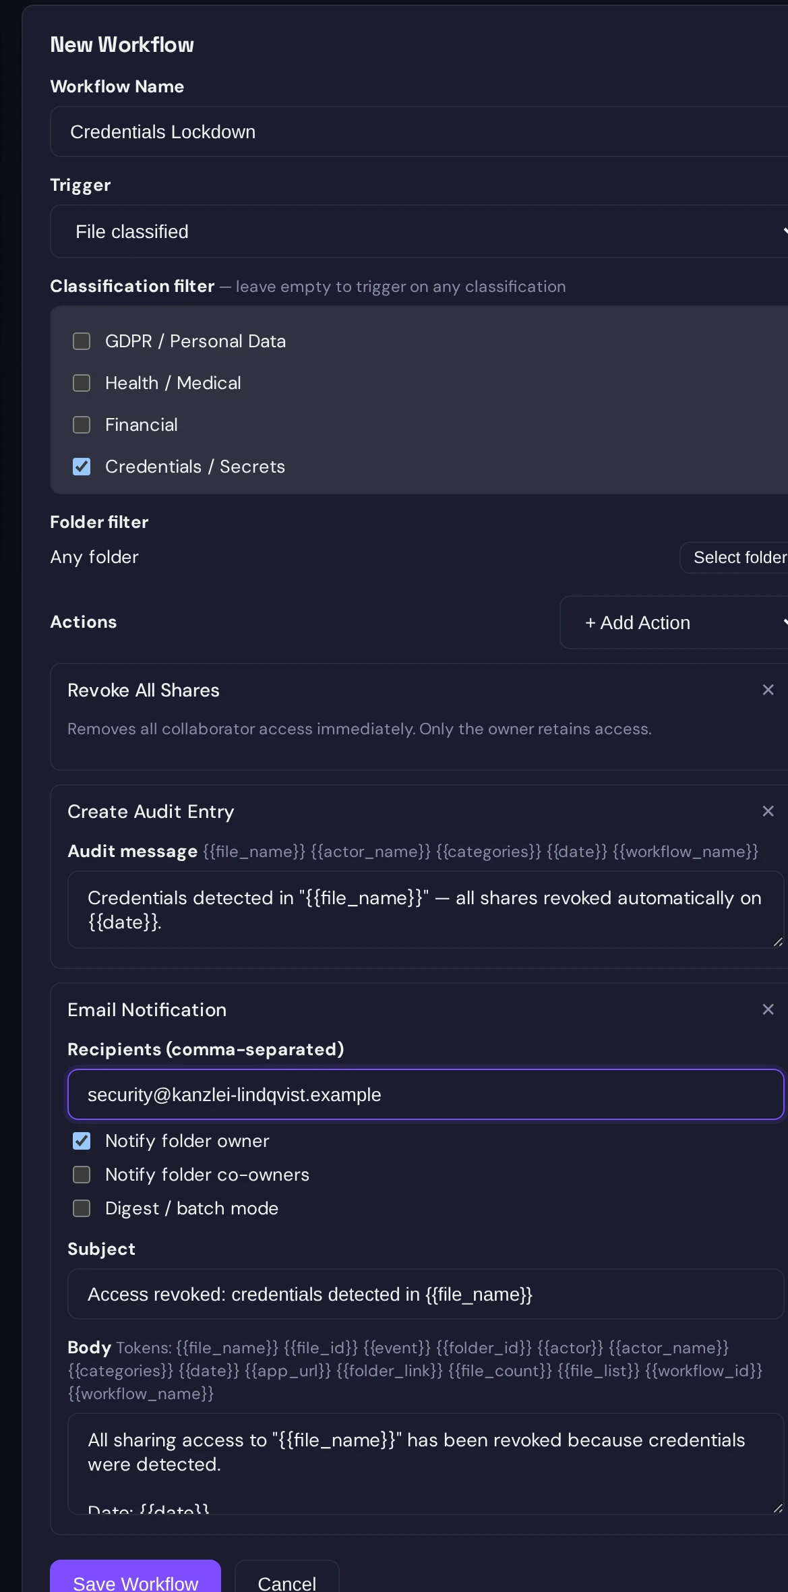Viewport: 788px width, 1592px height.
Task: Click the {{file_count}} body token
Action: click(499, 1371)
